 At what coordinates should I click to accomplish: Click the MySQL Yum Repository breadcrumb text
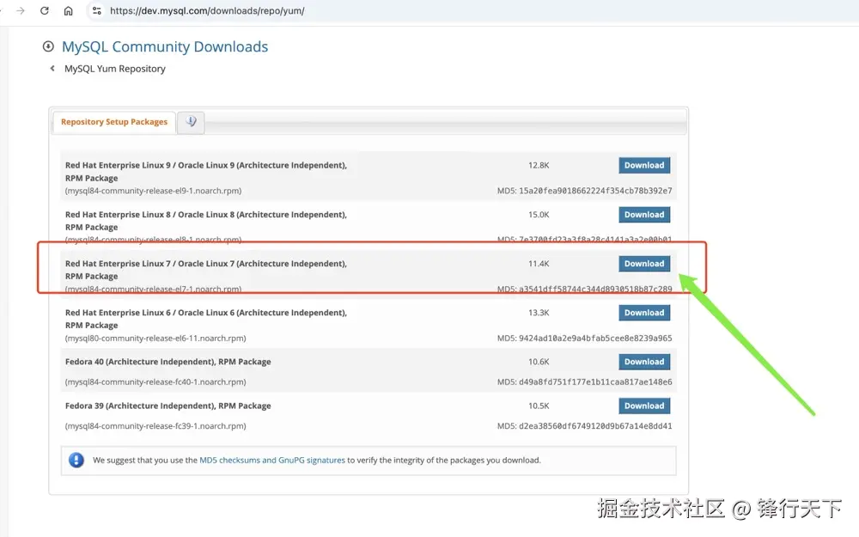pyautogui.click(x=115, y=69)
